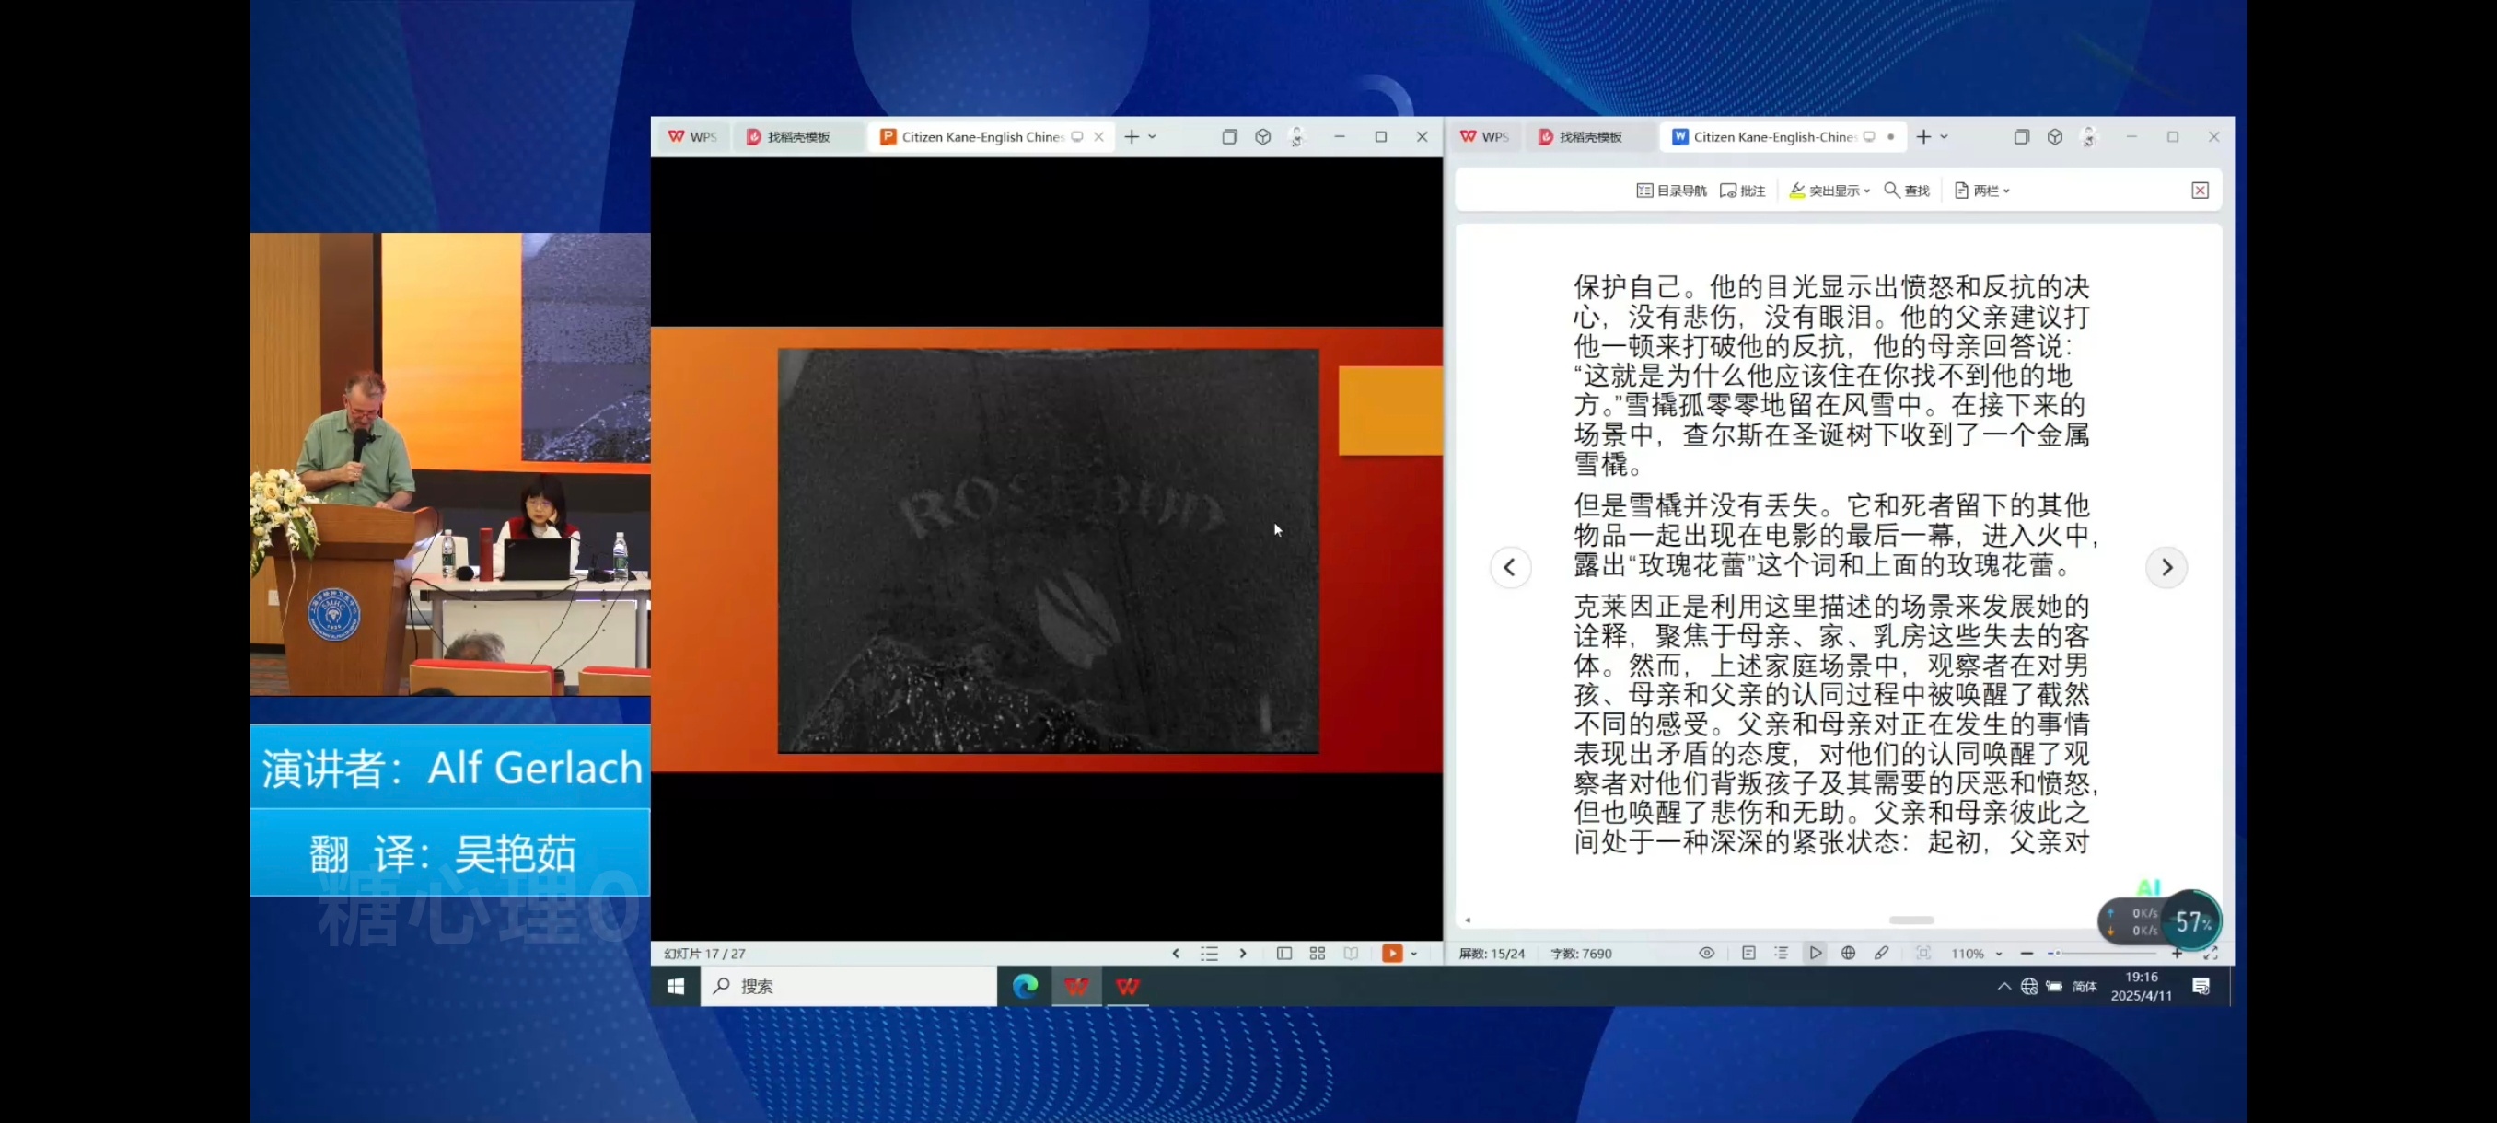The width and height of the screenshot is (2497, 1123).
Task: Open the user account avatar in the presentation window
Action: pos(1296,136)
